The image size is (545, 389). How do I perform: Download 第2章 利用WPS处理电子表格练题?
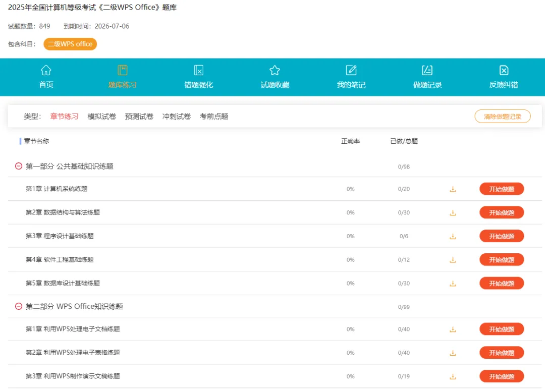tap(453, 353)
